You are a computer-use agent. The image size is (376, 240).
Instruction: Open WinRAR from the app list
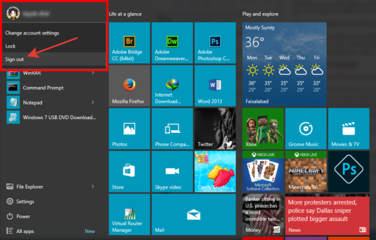point(32,73)
